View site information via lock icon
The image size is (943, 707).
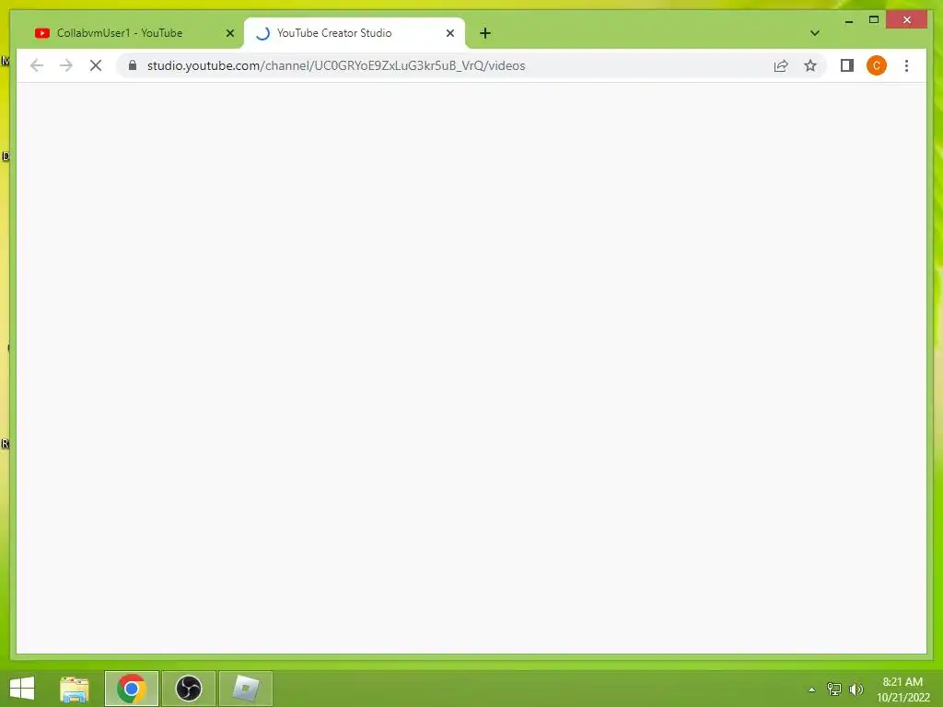coord(133,65)
